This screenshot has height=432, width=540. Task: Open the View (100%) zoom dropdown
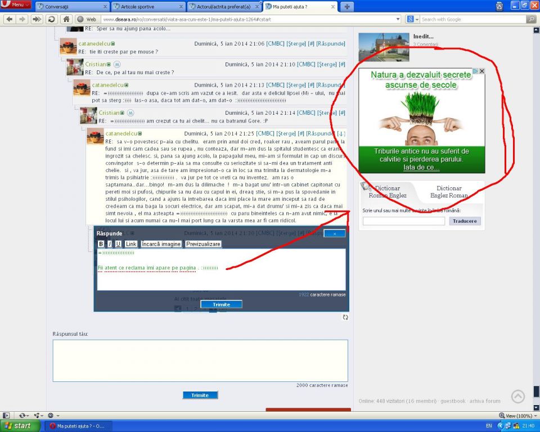(517, 416)
